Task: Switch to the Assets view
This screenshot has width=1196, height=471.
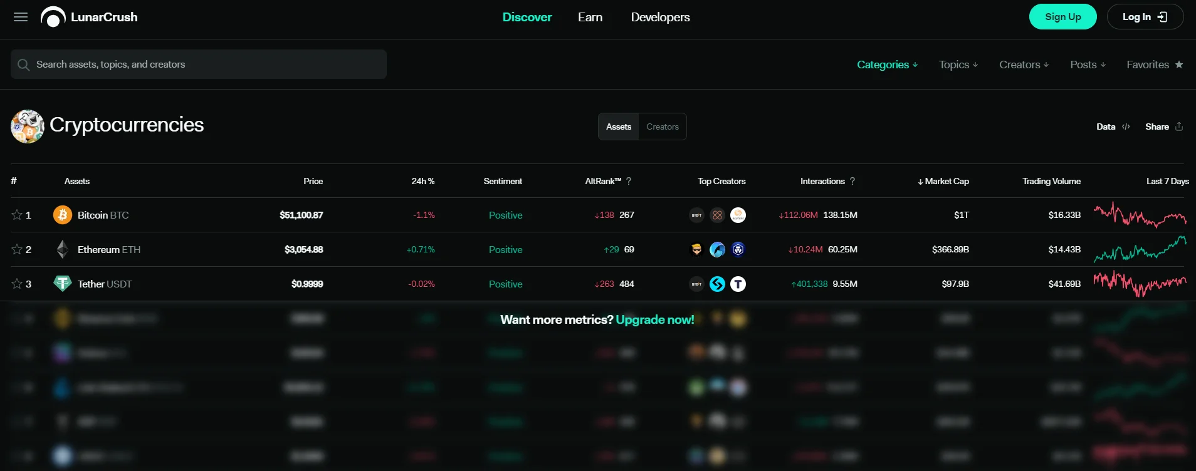Action: pyautogui.click(x=619, y=127)
